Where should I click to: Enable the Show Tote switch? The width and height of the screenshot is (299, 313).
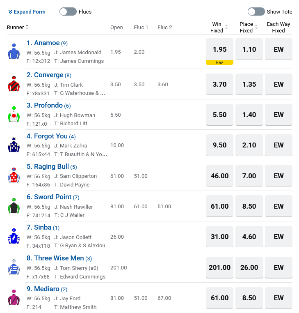click(x=256, y=12)
